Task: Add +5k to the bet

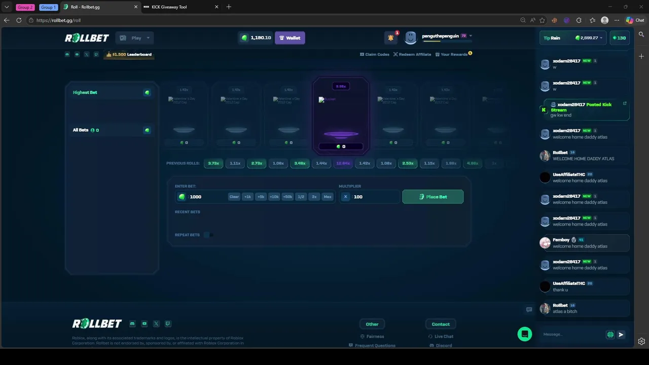Action: tap(261, 197)
